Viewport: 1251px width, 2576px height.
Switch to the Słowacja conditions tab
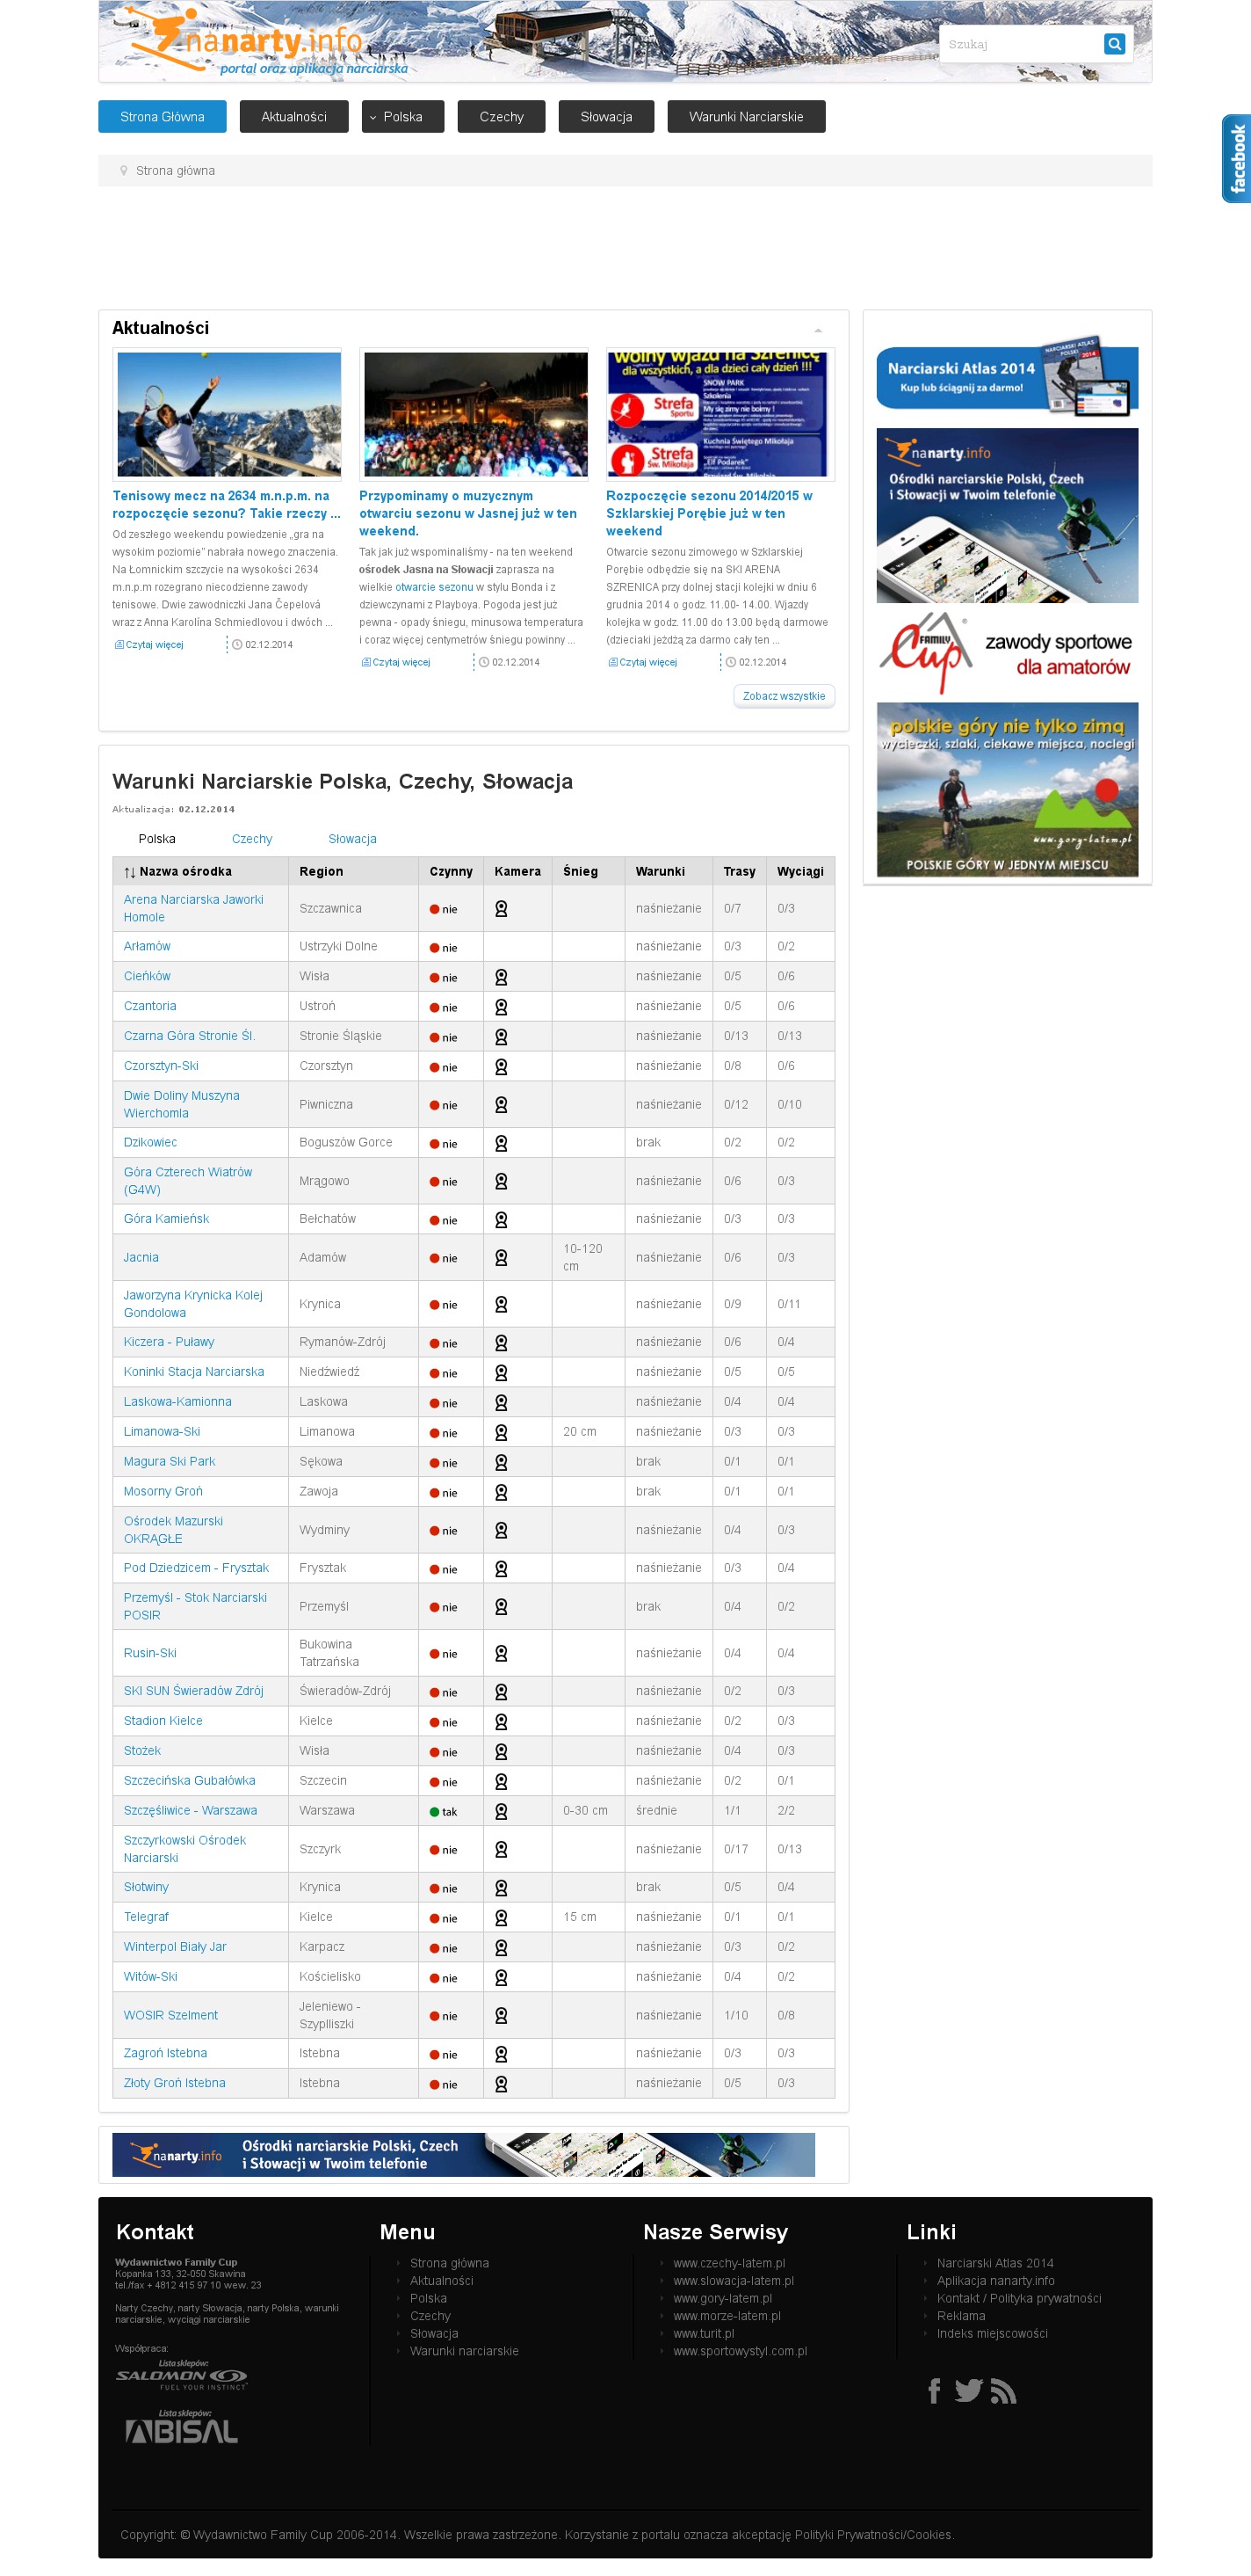coord(351,838)
